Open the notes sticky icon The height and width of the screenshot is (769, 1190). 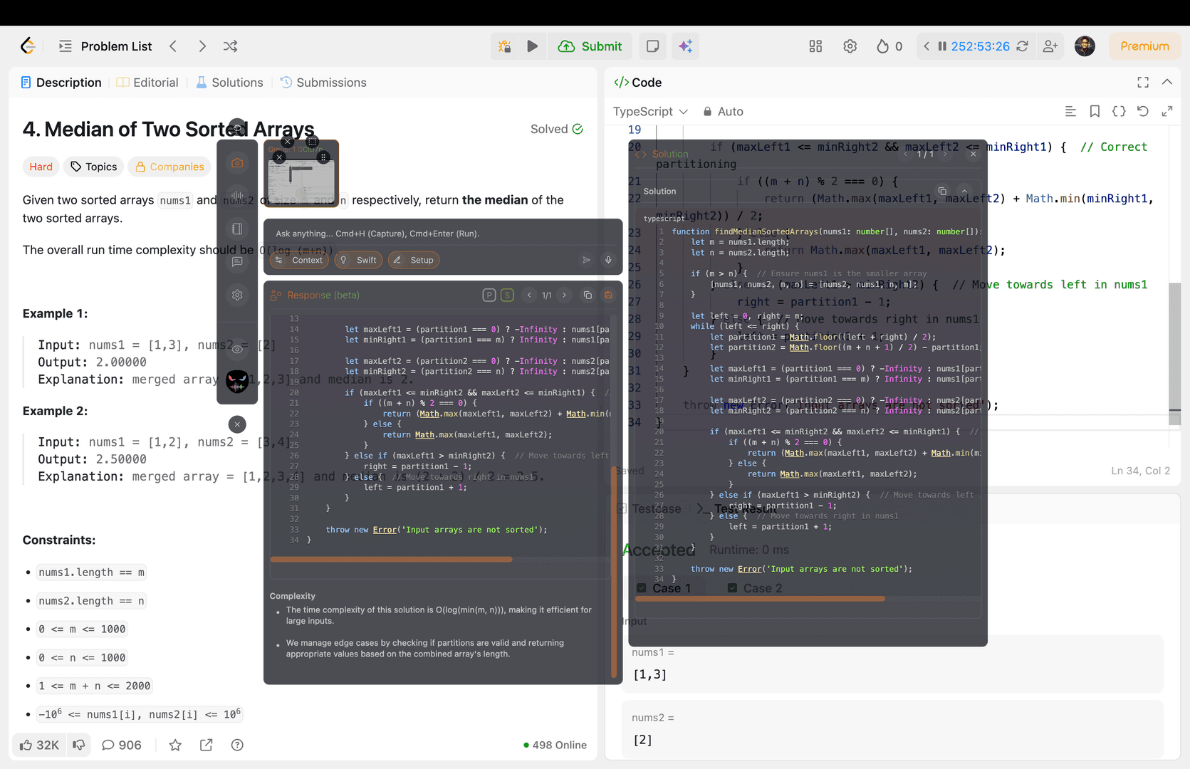pos(652,46)
